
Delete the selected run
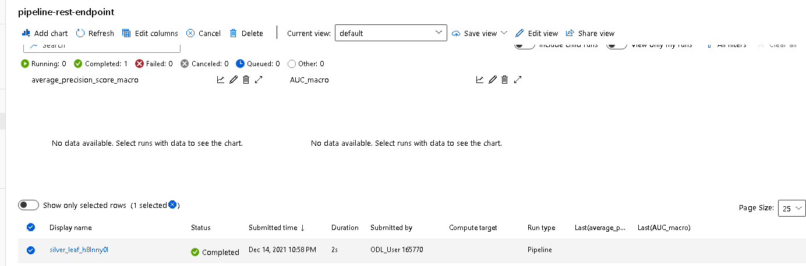point(246,33)
